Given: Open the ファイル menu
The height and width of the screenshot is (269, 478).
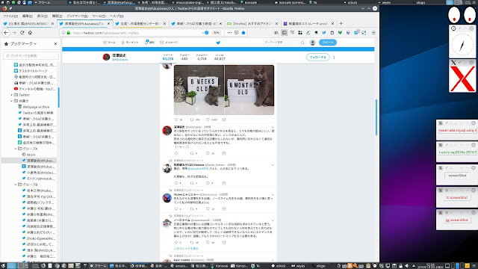Looking at the screenshot, I should click(x=10, y=16).
